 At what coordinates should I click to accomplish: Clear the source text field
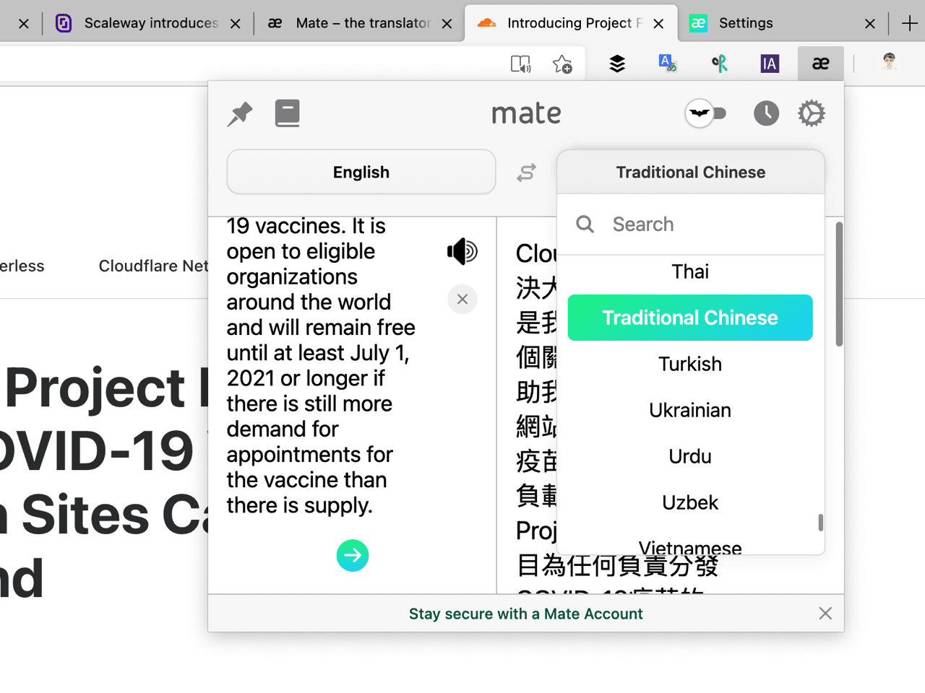coord(462,299)
